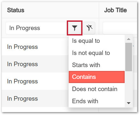Screen dimensions: 140x115
Task: Click the dropdown list scroll up arrow
Action: [129, 39]
